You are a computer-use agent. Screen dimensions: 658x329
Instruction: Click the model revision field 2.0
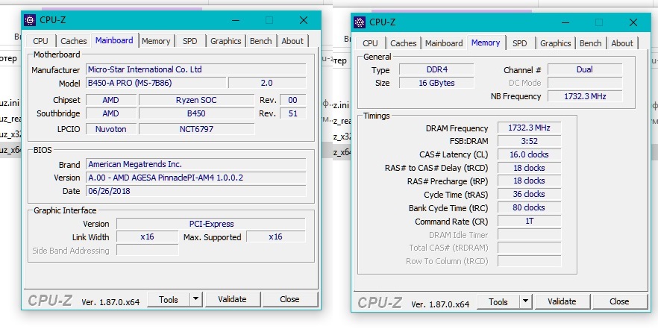267,83
